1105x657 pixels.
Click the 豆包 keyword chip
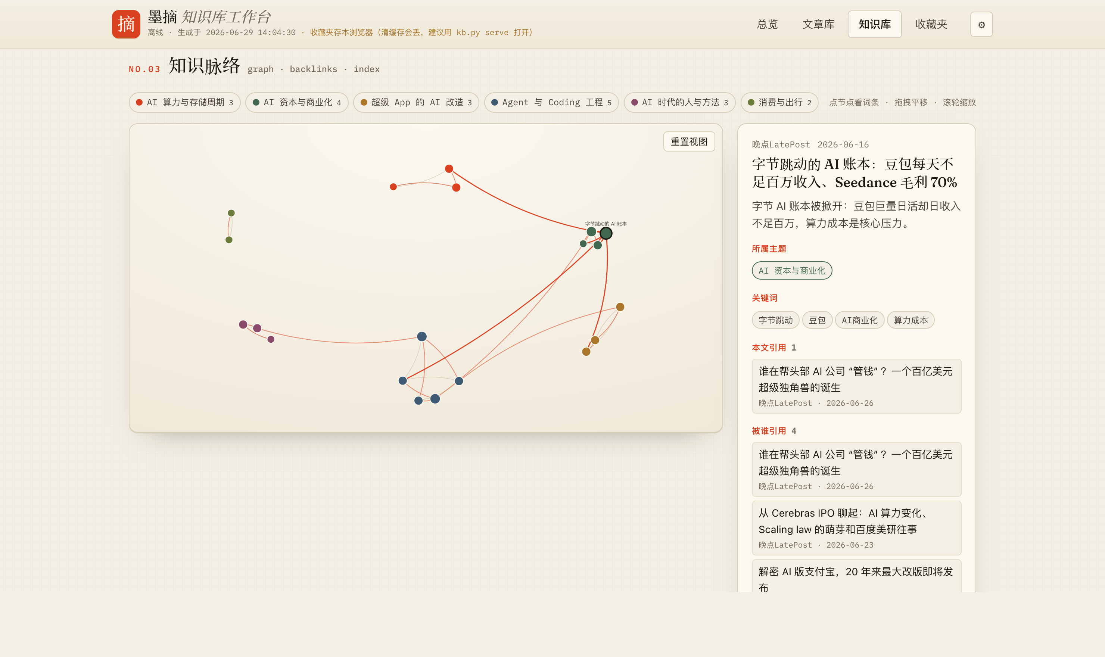[x=817, y=320]
